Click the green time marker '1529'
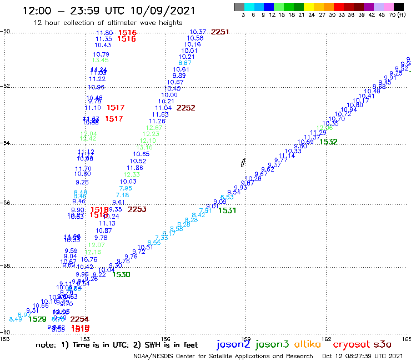Image resolution: width=411 pixels, height=361 pixels. pos(37,319)
